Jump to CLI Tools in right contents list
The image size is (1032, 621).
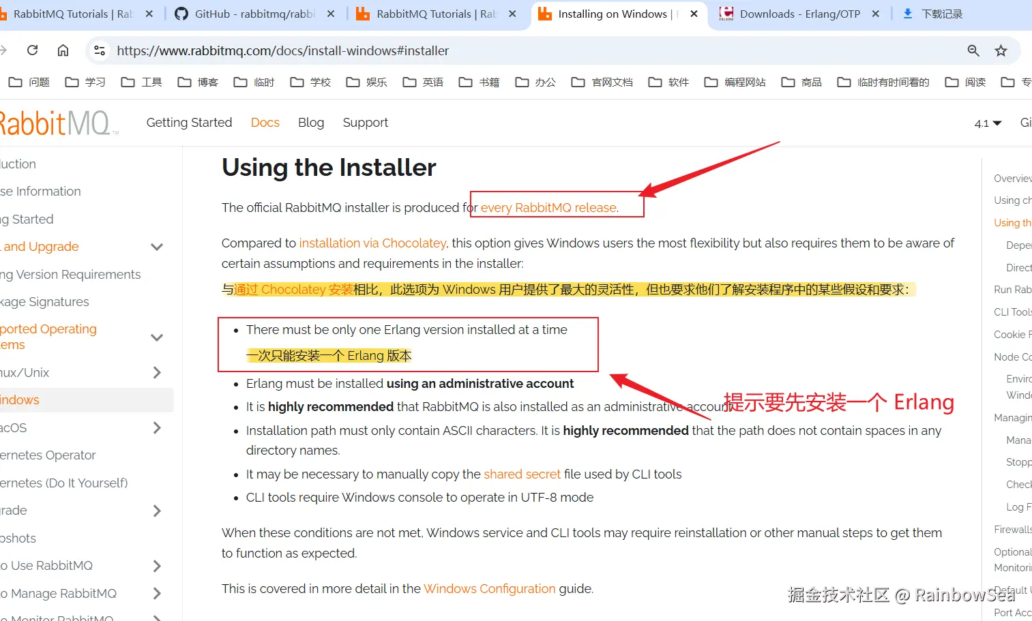tap(1013, 312)
